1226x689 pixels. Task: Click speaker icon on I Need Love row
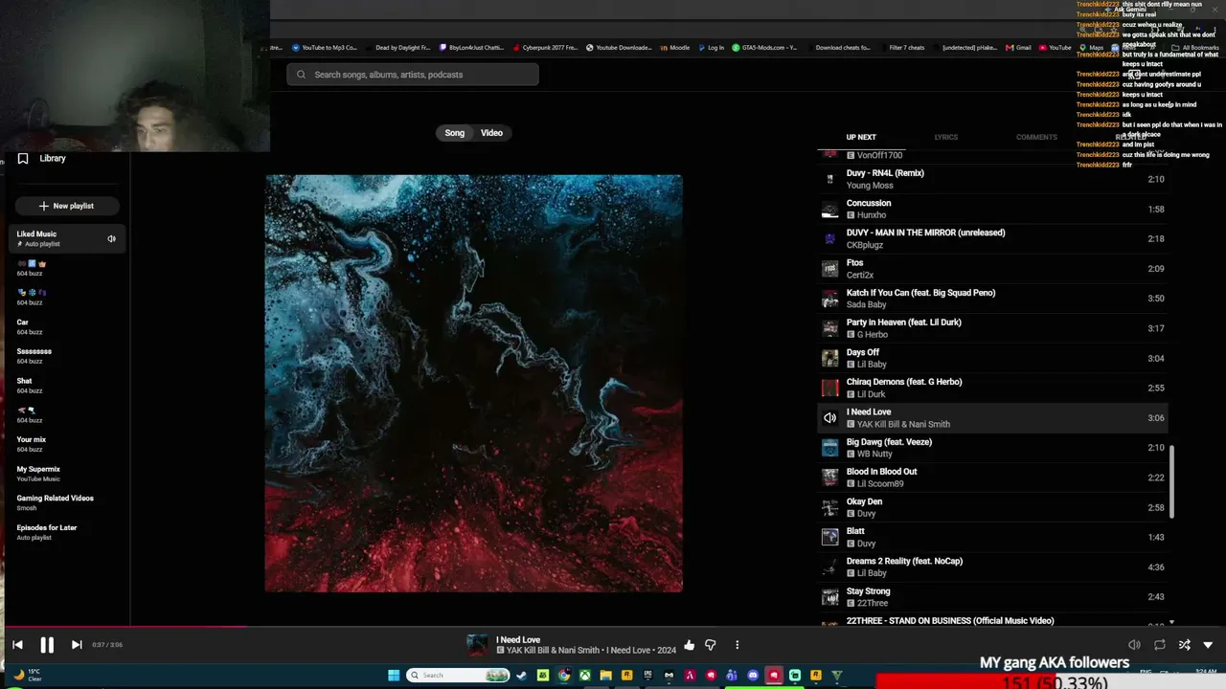pyautogui.click(x=829, y=418)
